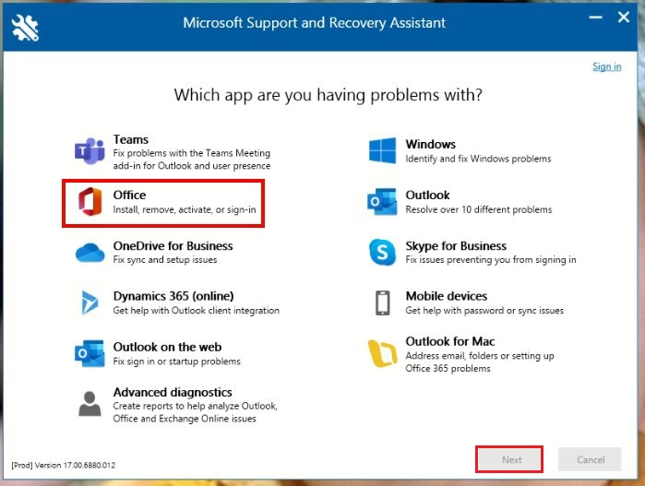This screenshot has width=645, height=486.
Task: Choose the "Skype for Business" option label
Action: click(x=456, y=246)
